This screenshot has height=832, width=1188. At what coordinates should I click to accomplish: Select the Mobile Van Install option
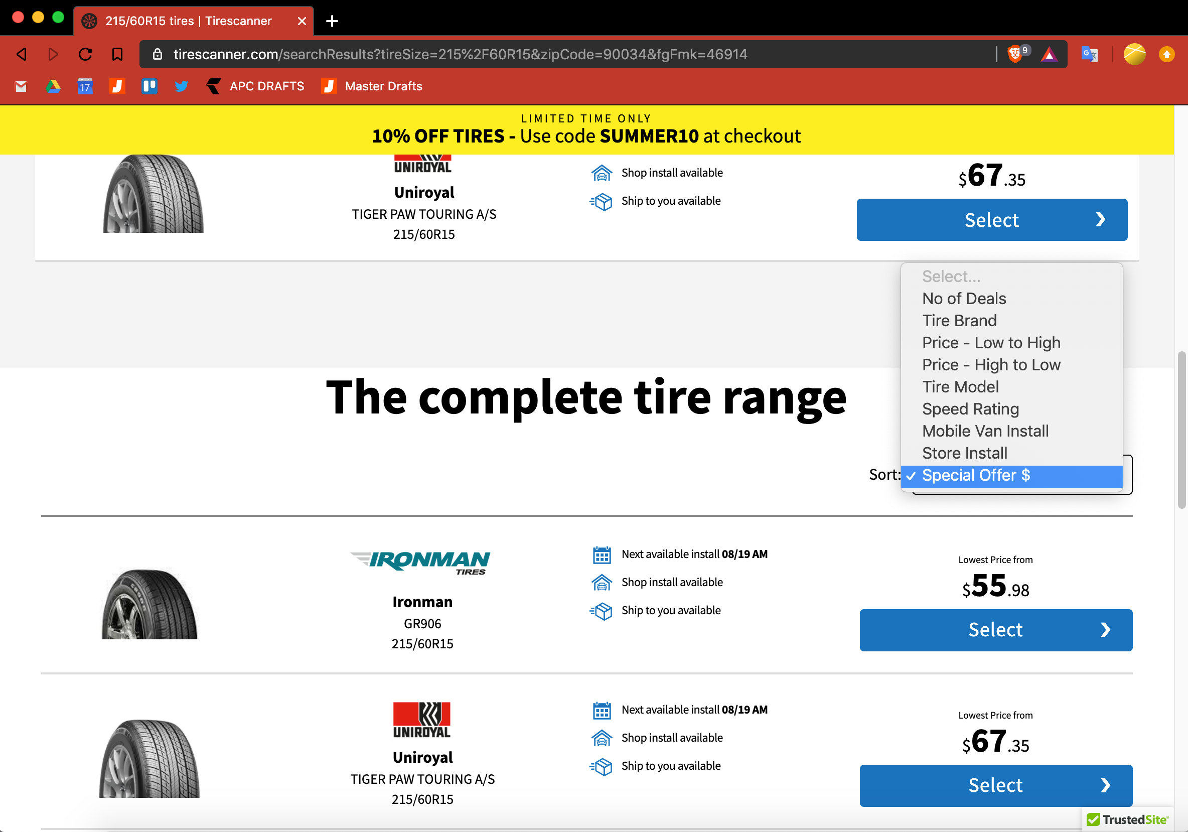985,431
